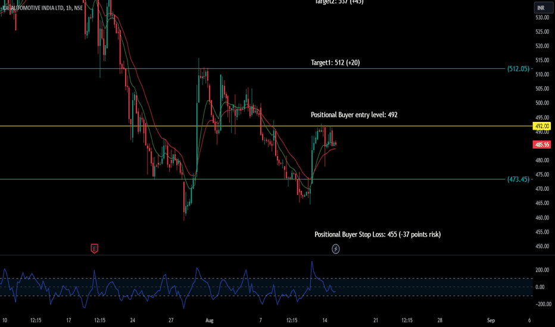Viewport: 555px width, 327px height.
Task: Click the Target2: 537 annotation text
Action: point(339,2)
